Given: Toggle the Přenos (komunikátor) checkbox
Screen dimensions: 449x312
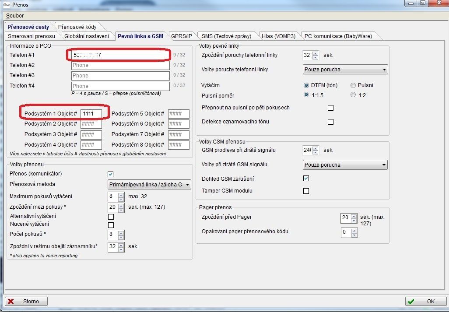Looking at the screenshot, I should coord(111,174).
